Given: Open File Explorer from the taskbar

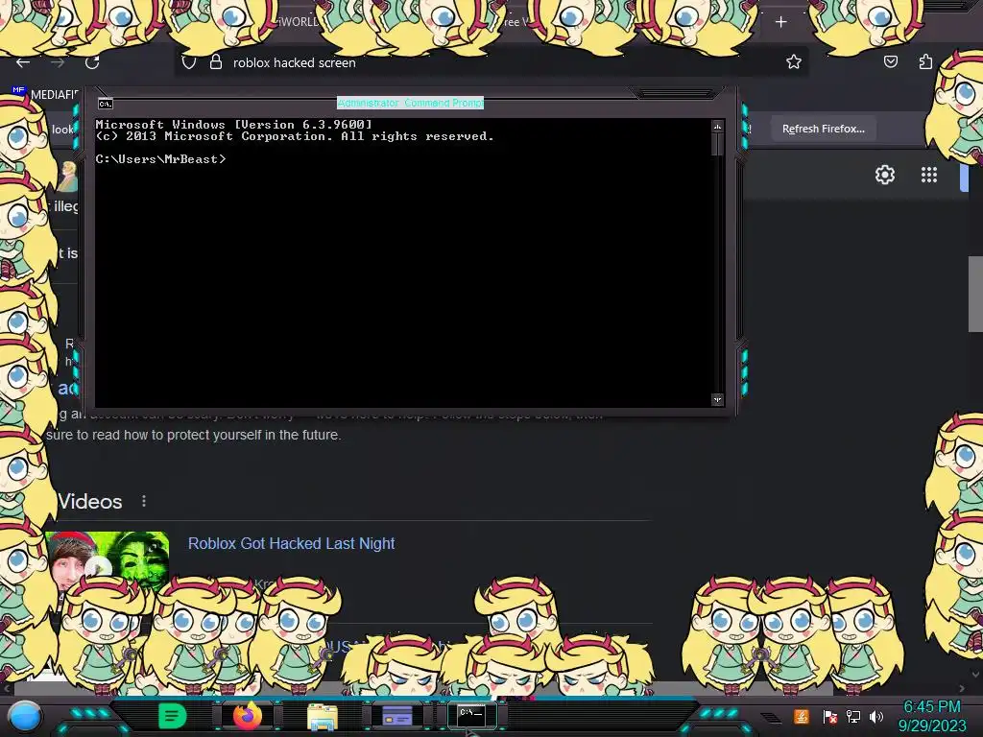Looking at the screenshot, I should [x=323, y=716].
